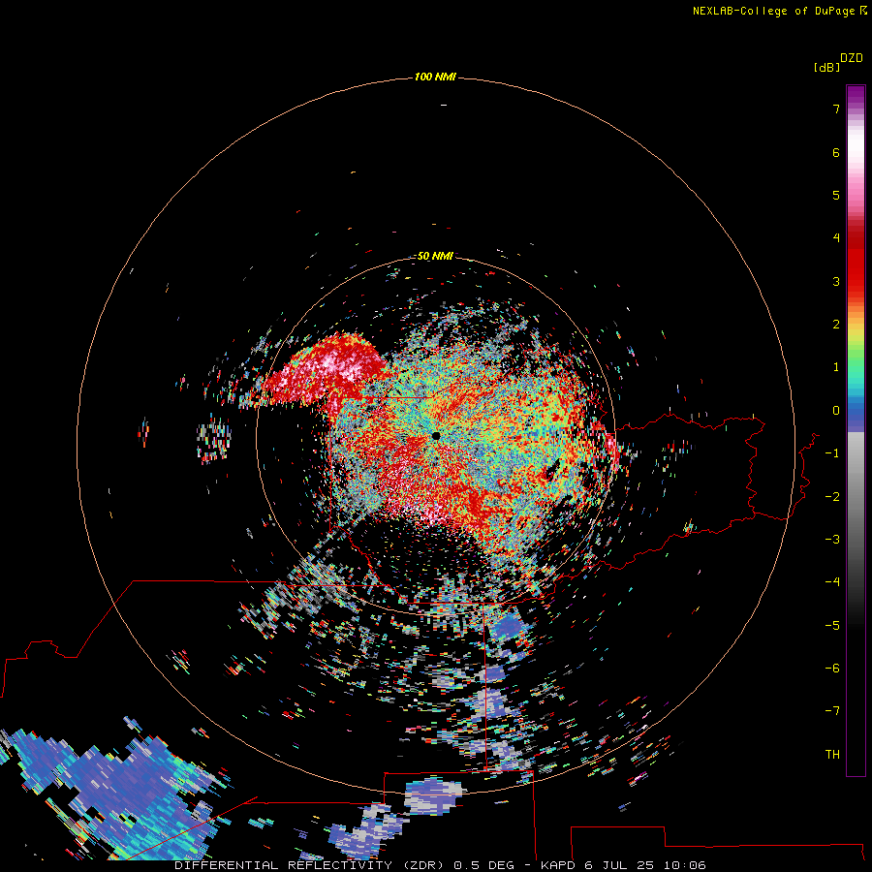The image size is (872, 872).
Task: Click the 0 value on the color scale
Action: (x=836, y=411)
